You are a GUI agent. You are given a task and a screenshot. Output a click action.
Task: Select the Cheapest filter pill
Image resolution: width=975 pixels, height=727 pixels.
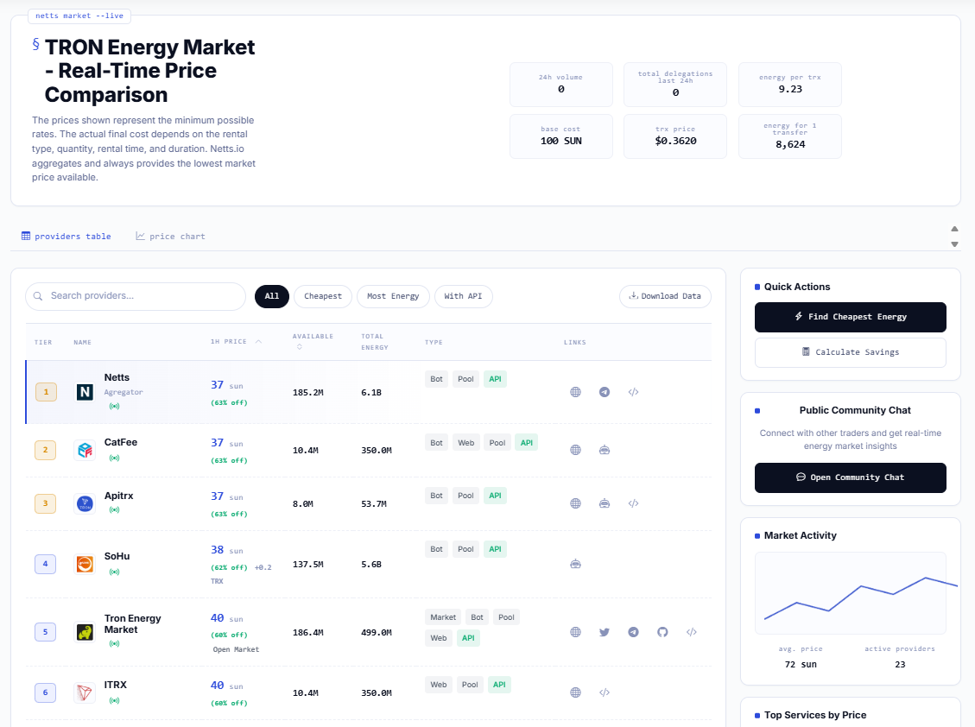[323, 296]
